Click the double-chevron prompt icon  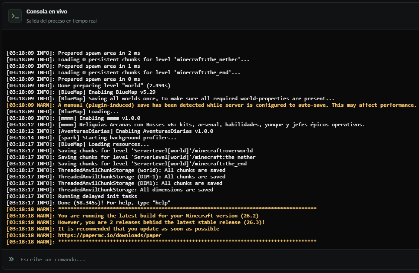(11, 259)
